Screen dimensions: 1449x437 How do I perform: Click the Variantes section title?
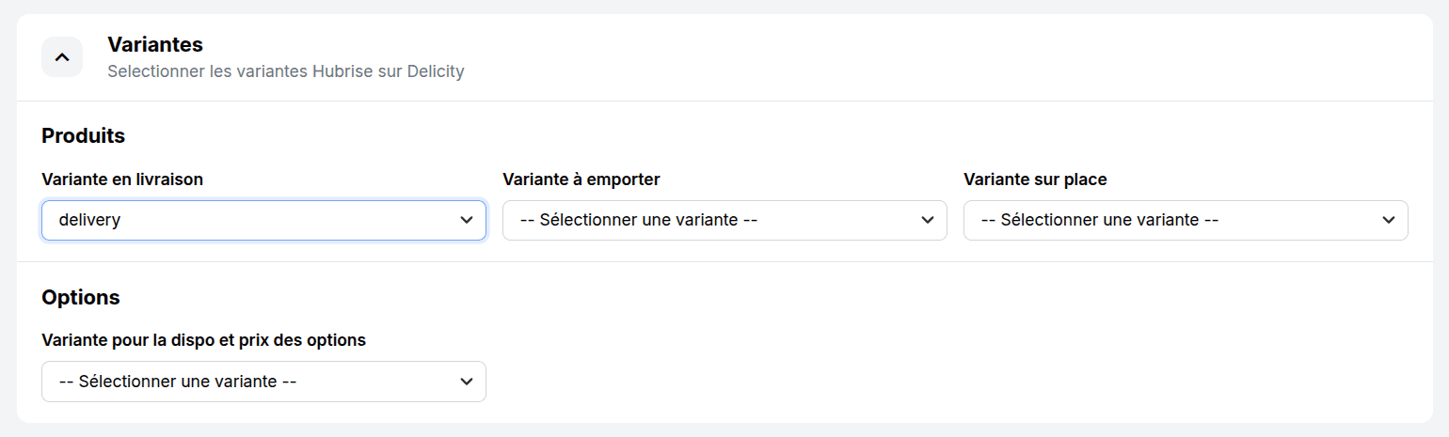click(155, 44)
